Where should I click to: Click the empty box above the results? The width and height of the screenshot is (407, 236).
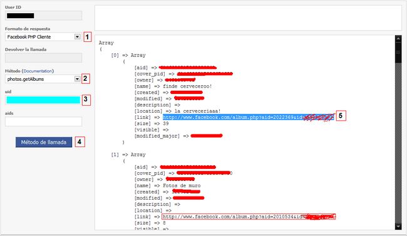coord(248,18)
